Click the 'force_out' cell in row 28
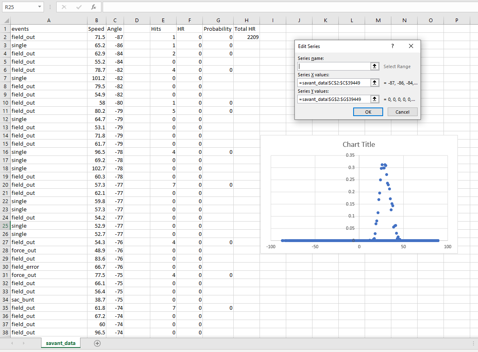The image size is (478, 352). click(x=49, y=250)
